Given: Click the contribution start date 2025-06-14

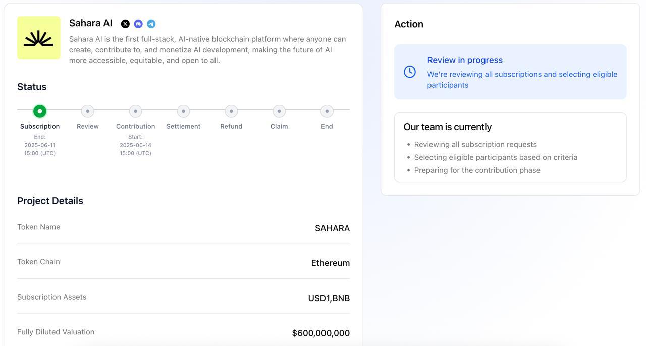Looking at the screenshot, I should (x=135, y=145).
